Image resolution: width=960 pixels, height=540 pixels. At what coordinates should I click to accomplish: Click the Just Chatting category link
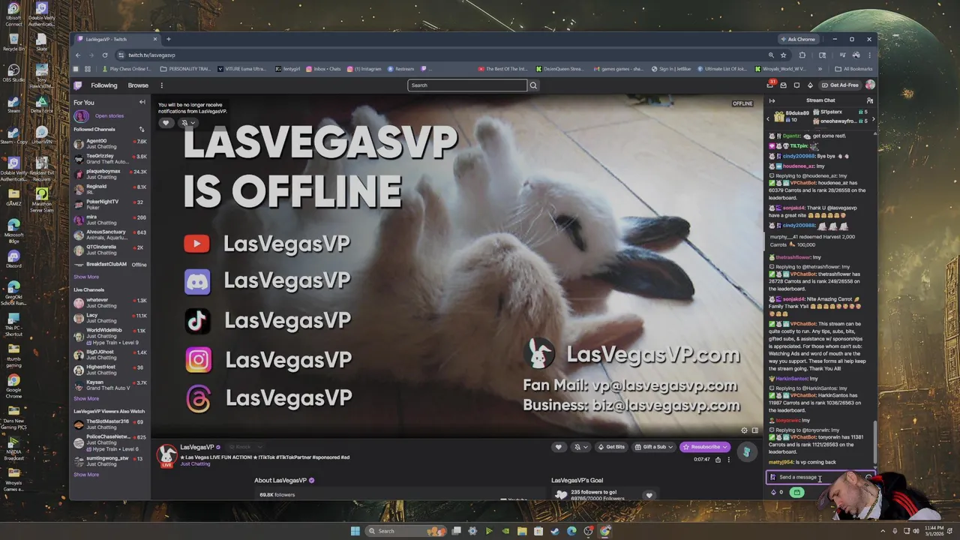pyautogui.click(x=196, y=464)
